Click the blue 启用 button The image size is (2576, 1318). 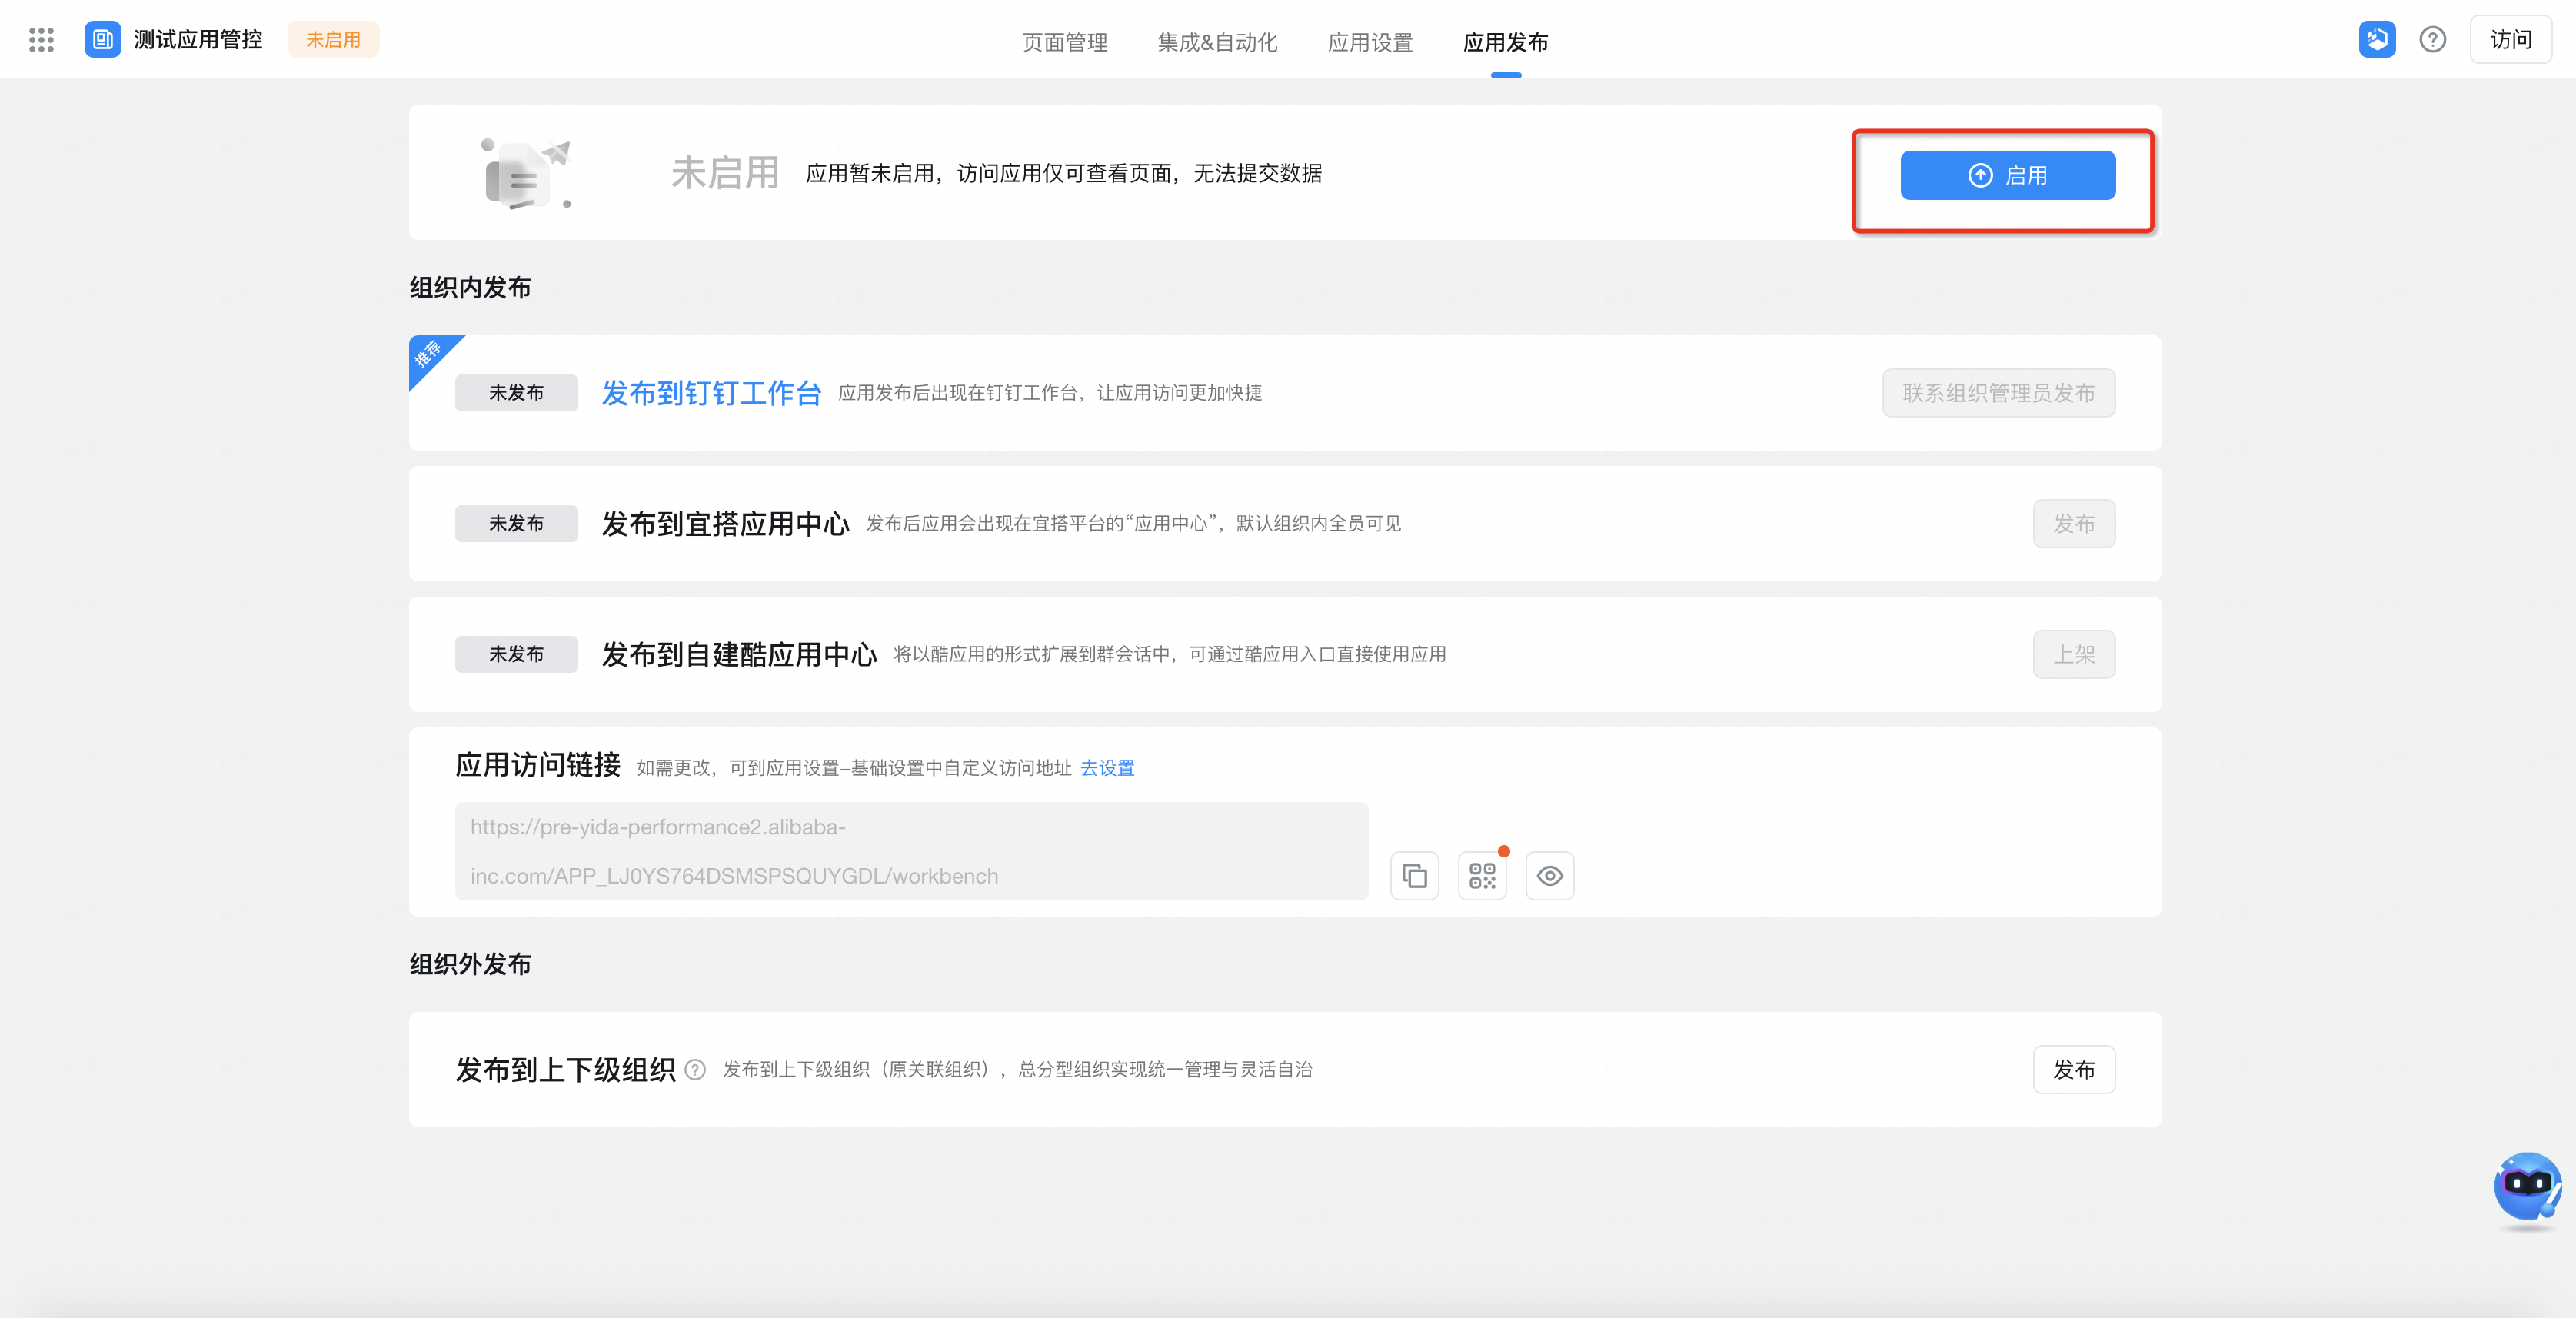2007,175
